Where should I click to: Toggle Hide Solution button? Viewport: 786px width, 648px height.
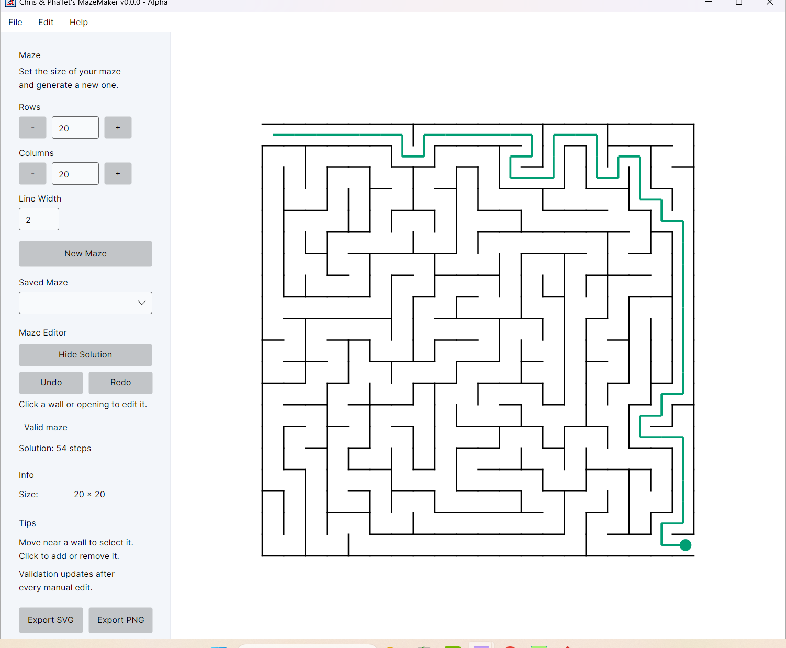pyautogui.click(x=85, y=355)
